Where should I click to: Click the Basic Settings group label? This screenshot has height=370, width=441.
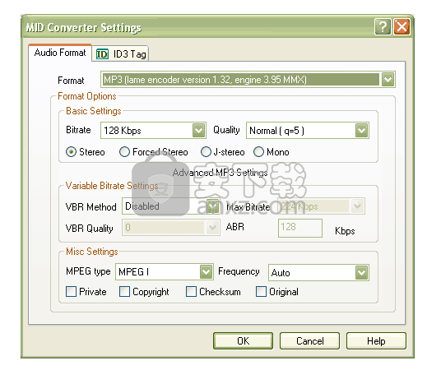point(94,111)
